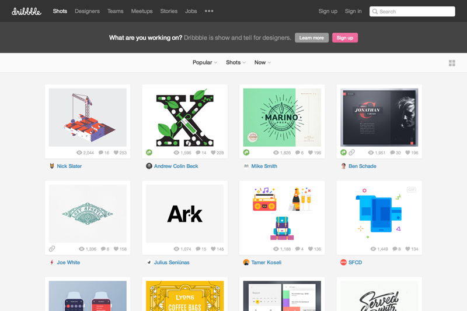Image resolution: width=467 pixels, height=311 pixels.
Task: Expand the Popular sort dropdown
Action: [x=205, y=62]
